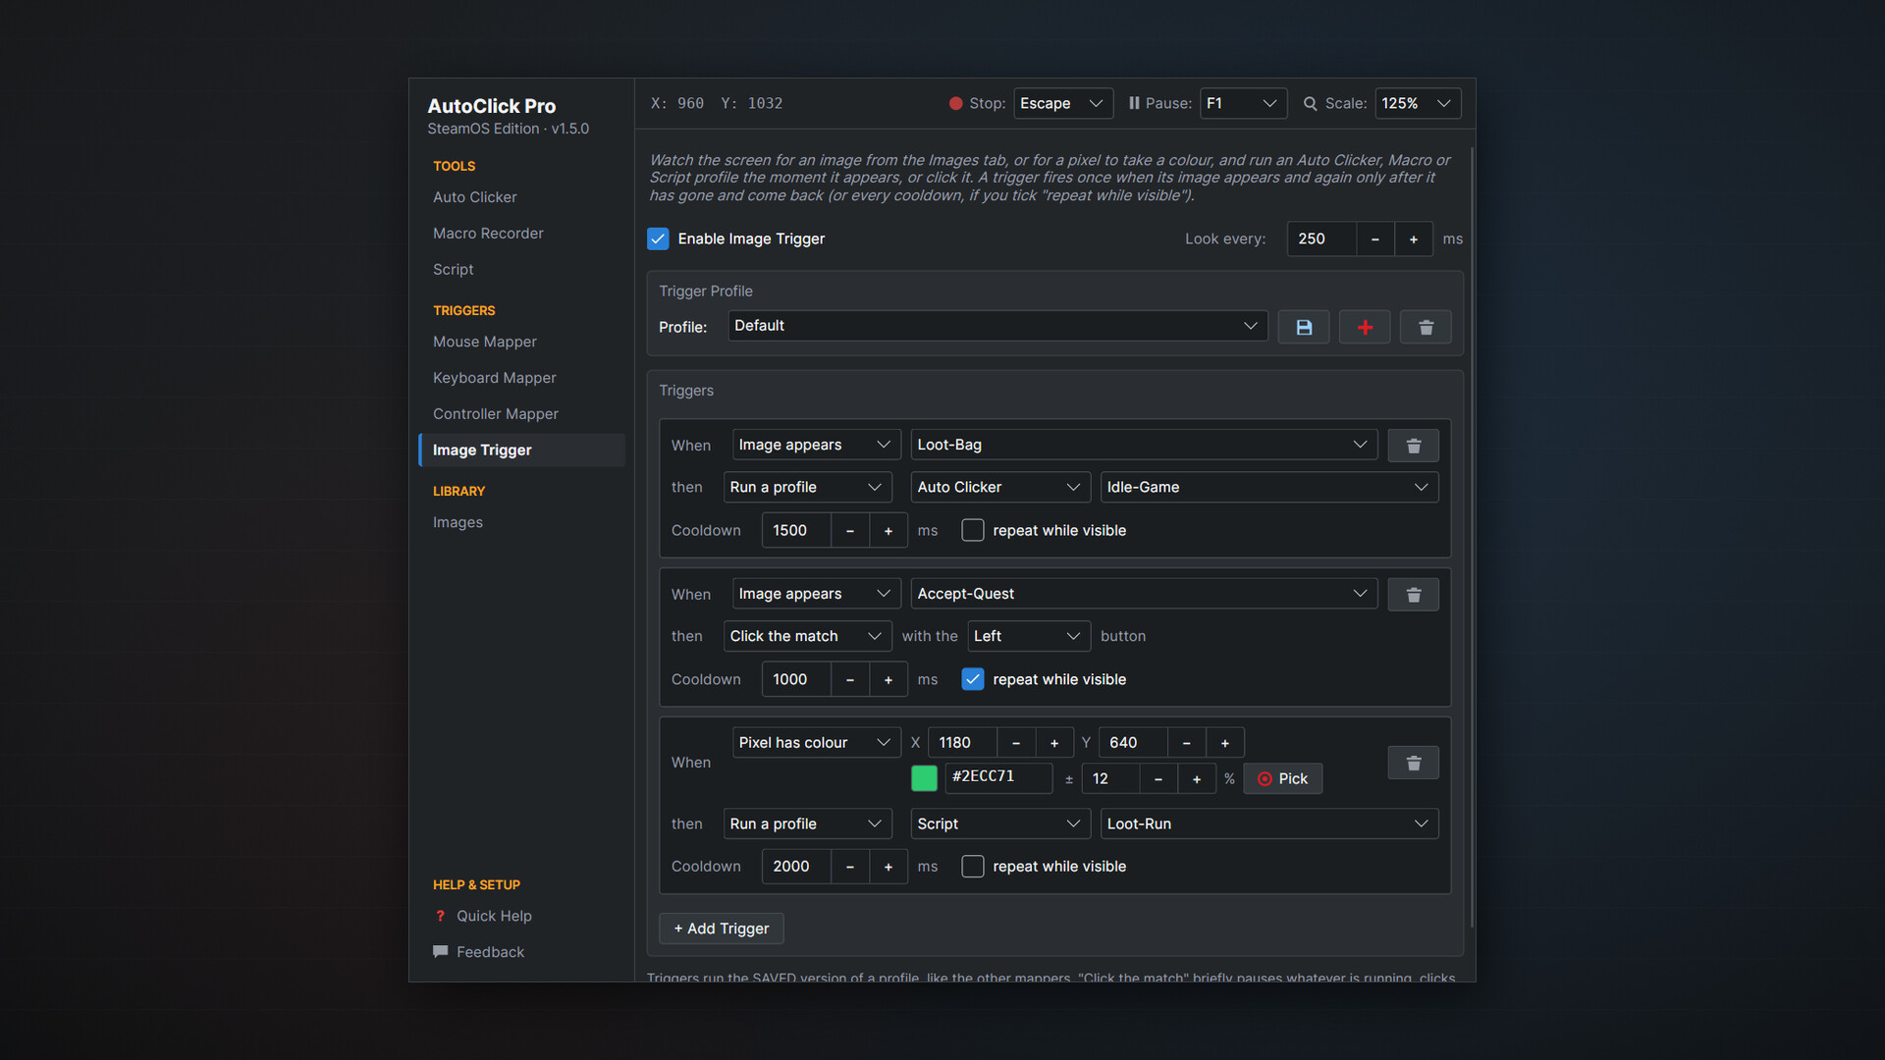Open the Stop hotkey Escape dropdown
The width and height of the screenshot is (1885, 1060).
click(x=1063, y=103)
